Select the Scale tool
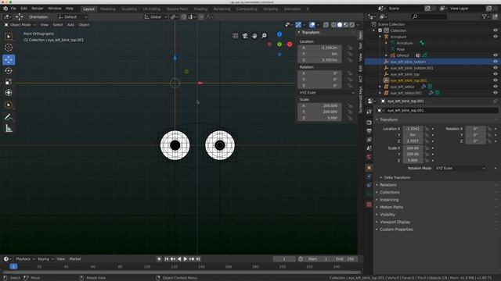Viewport: 501px width, 281px height. click(9, 81)
